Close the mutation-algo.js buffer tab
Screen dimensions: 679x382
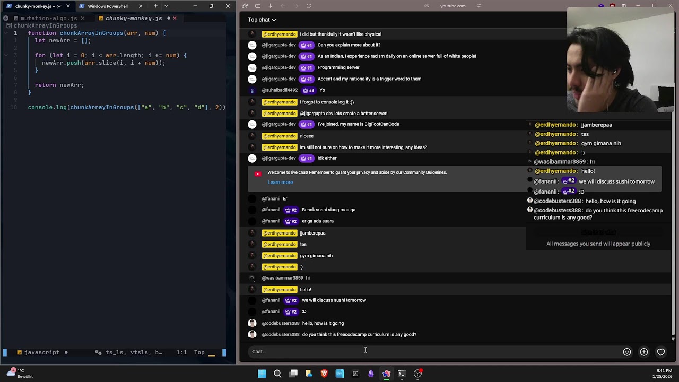83,18
